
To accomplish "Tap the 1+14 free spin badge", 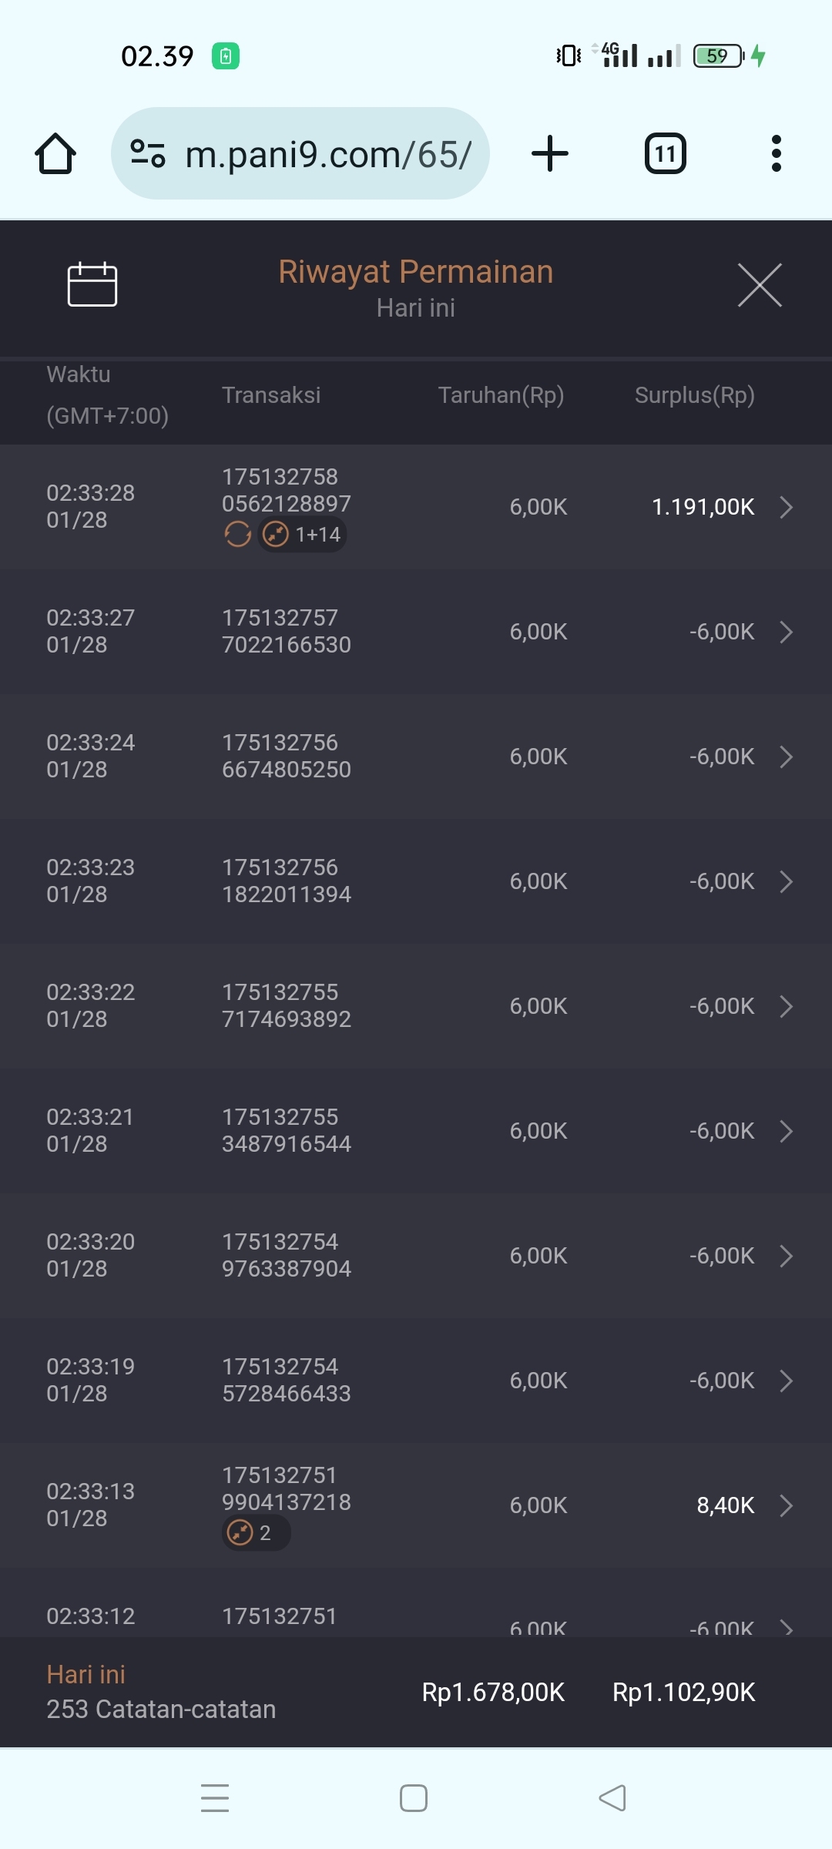I will pos(303,534).
